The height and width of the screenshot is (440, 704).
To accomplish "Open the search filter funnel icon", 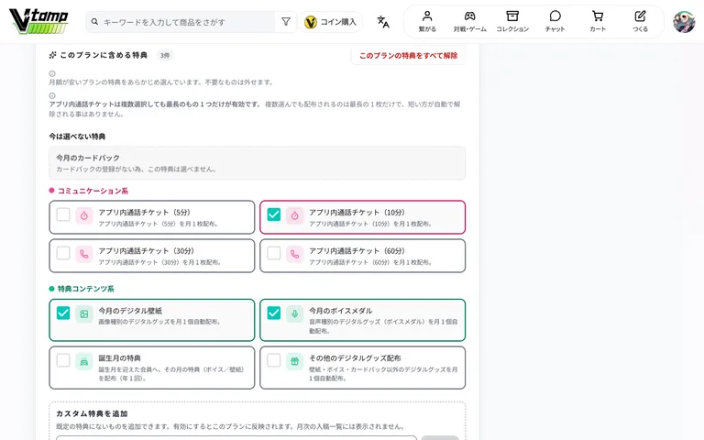I will [286, 22].
